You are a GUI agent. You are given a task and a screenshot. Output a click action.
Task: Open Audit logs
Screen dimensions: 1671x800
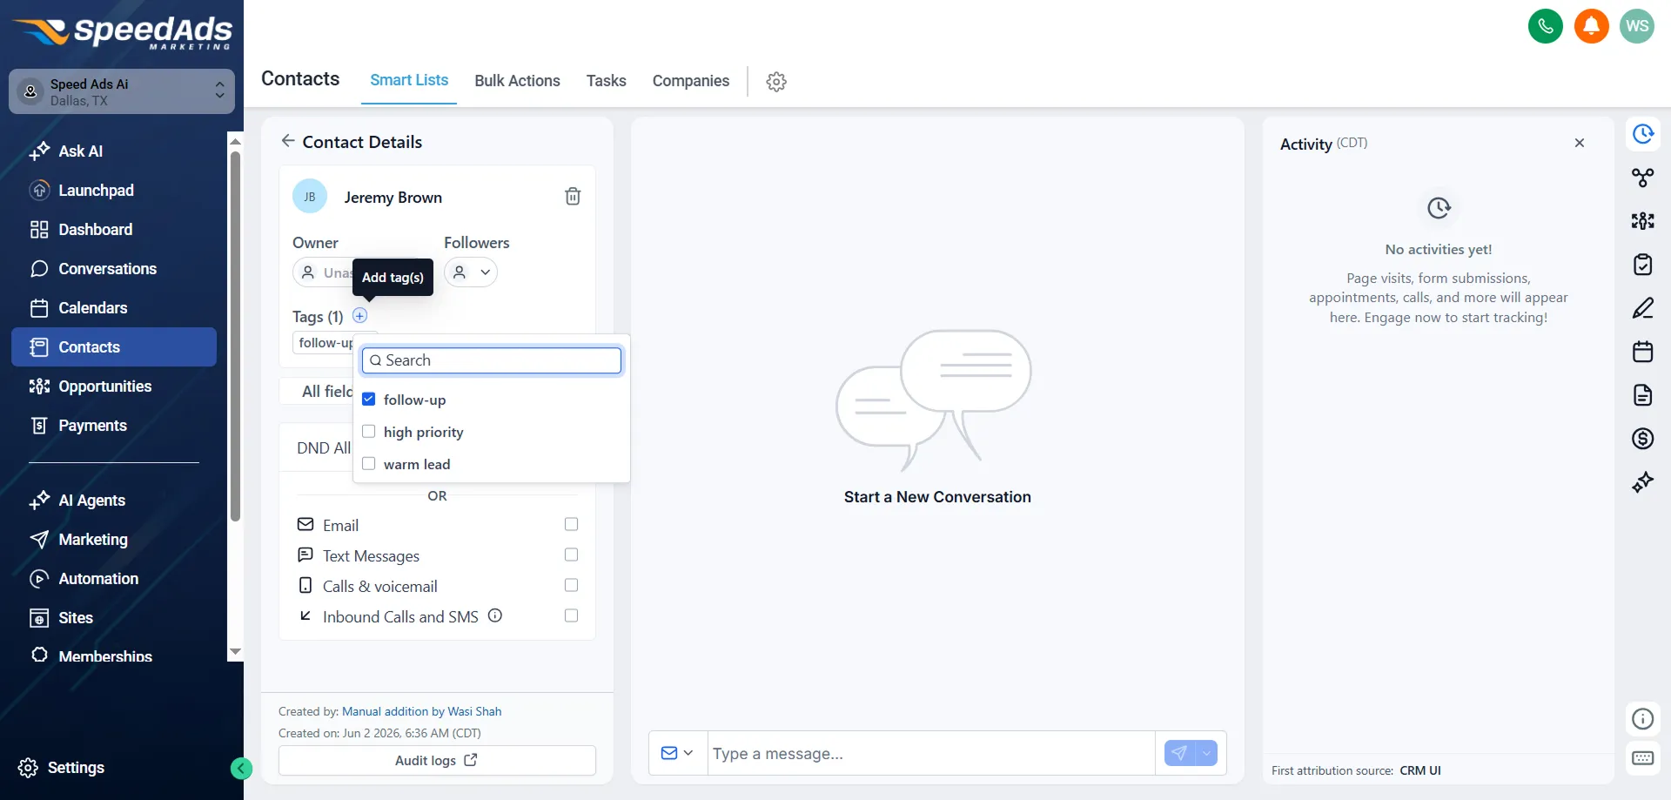click(x=437, y=760)
